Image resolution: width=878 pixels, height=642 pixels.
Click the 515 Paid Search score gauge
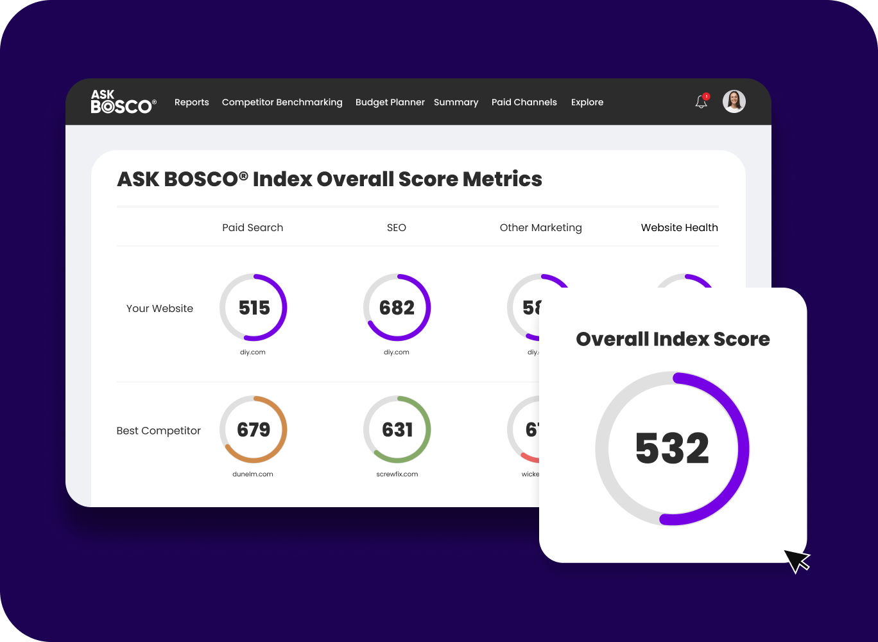[254, 308]
